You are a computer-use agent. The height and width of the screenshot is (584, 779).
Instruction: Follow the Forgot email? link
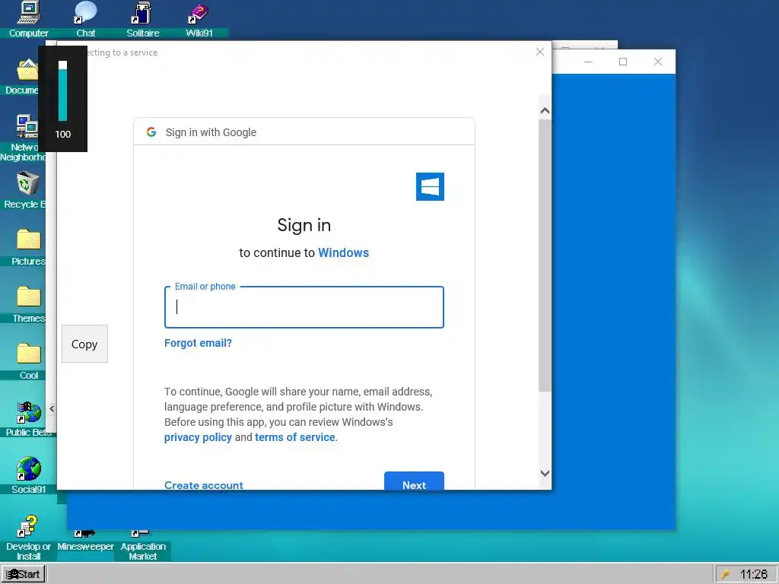(198, 343)
